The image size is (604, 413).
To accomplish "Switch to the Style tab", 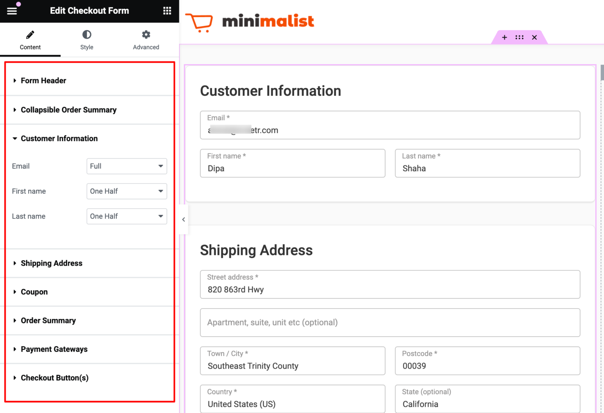I will 87,40.
